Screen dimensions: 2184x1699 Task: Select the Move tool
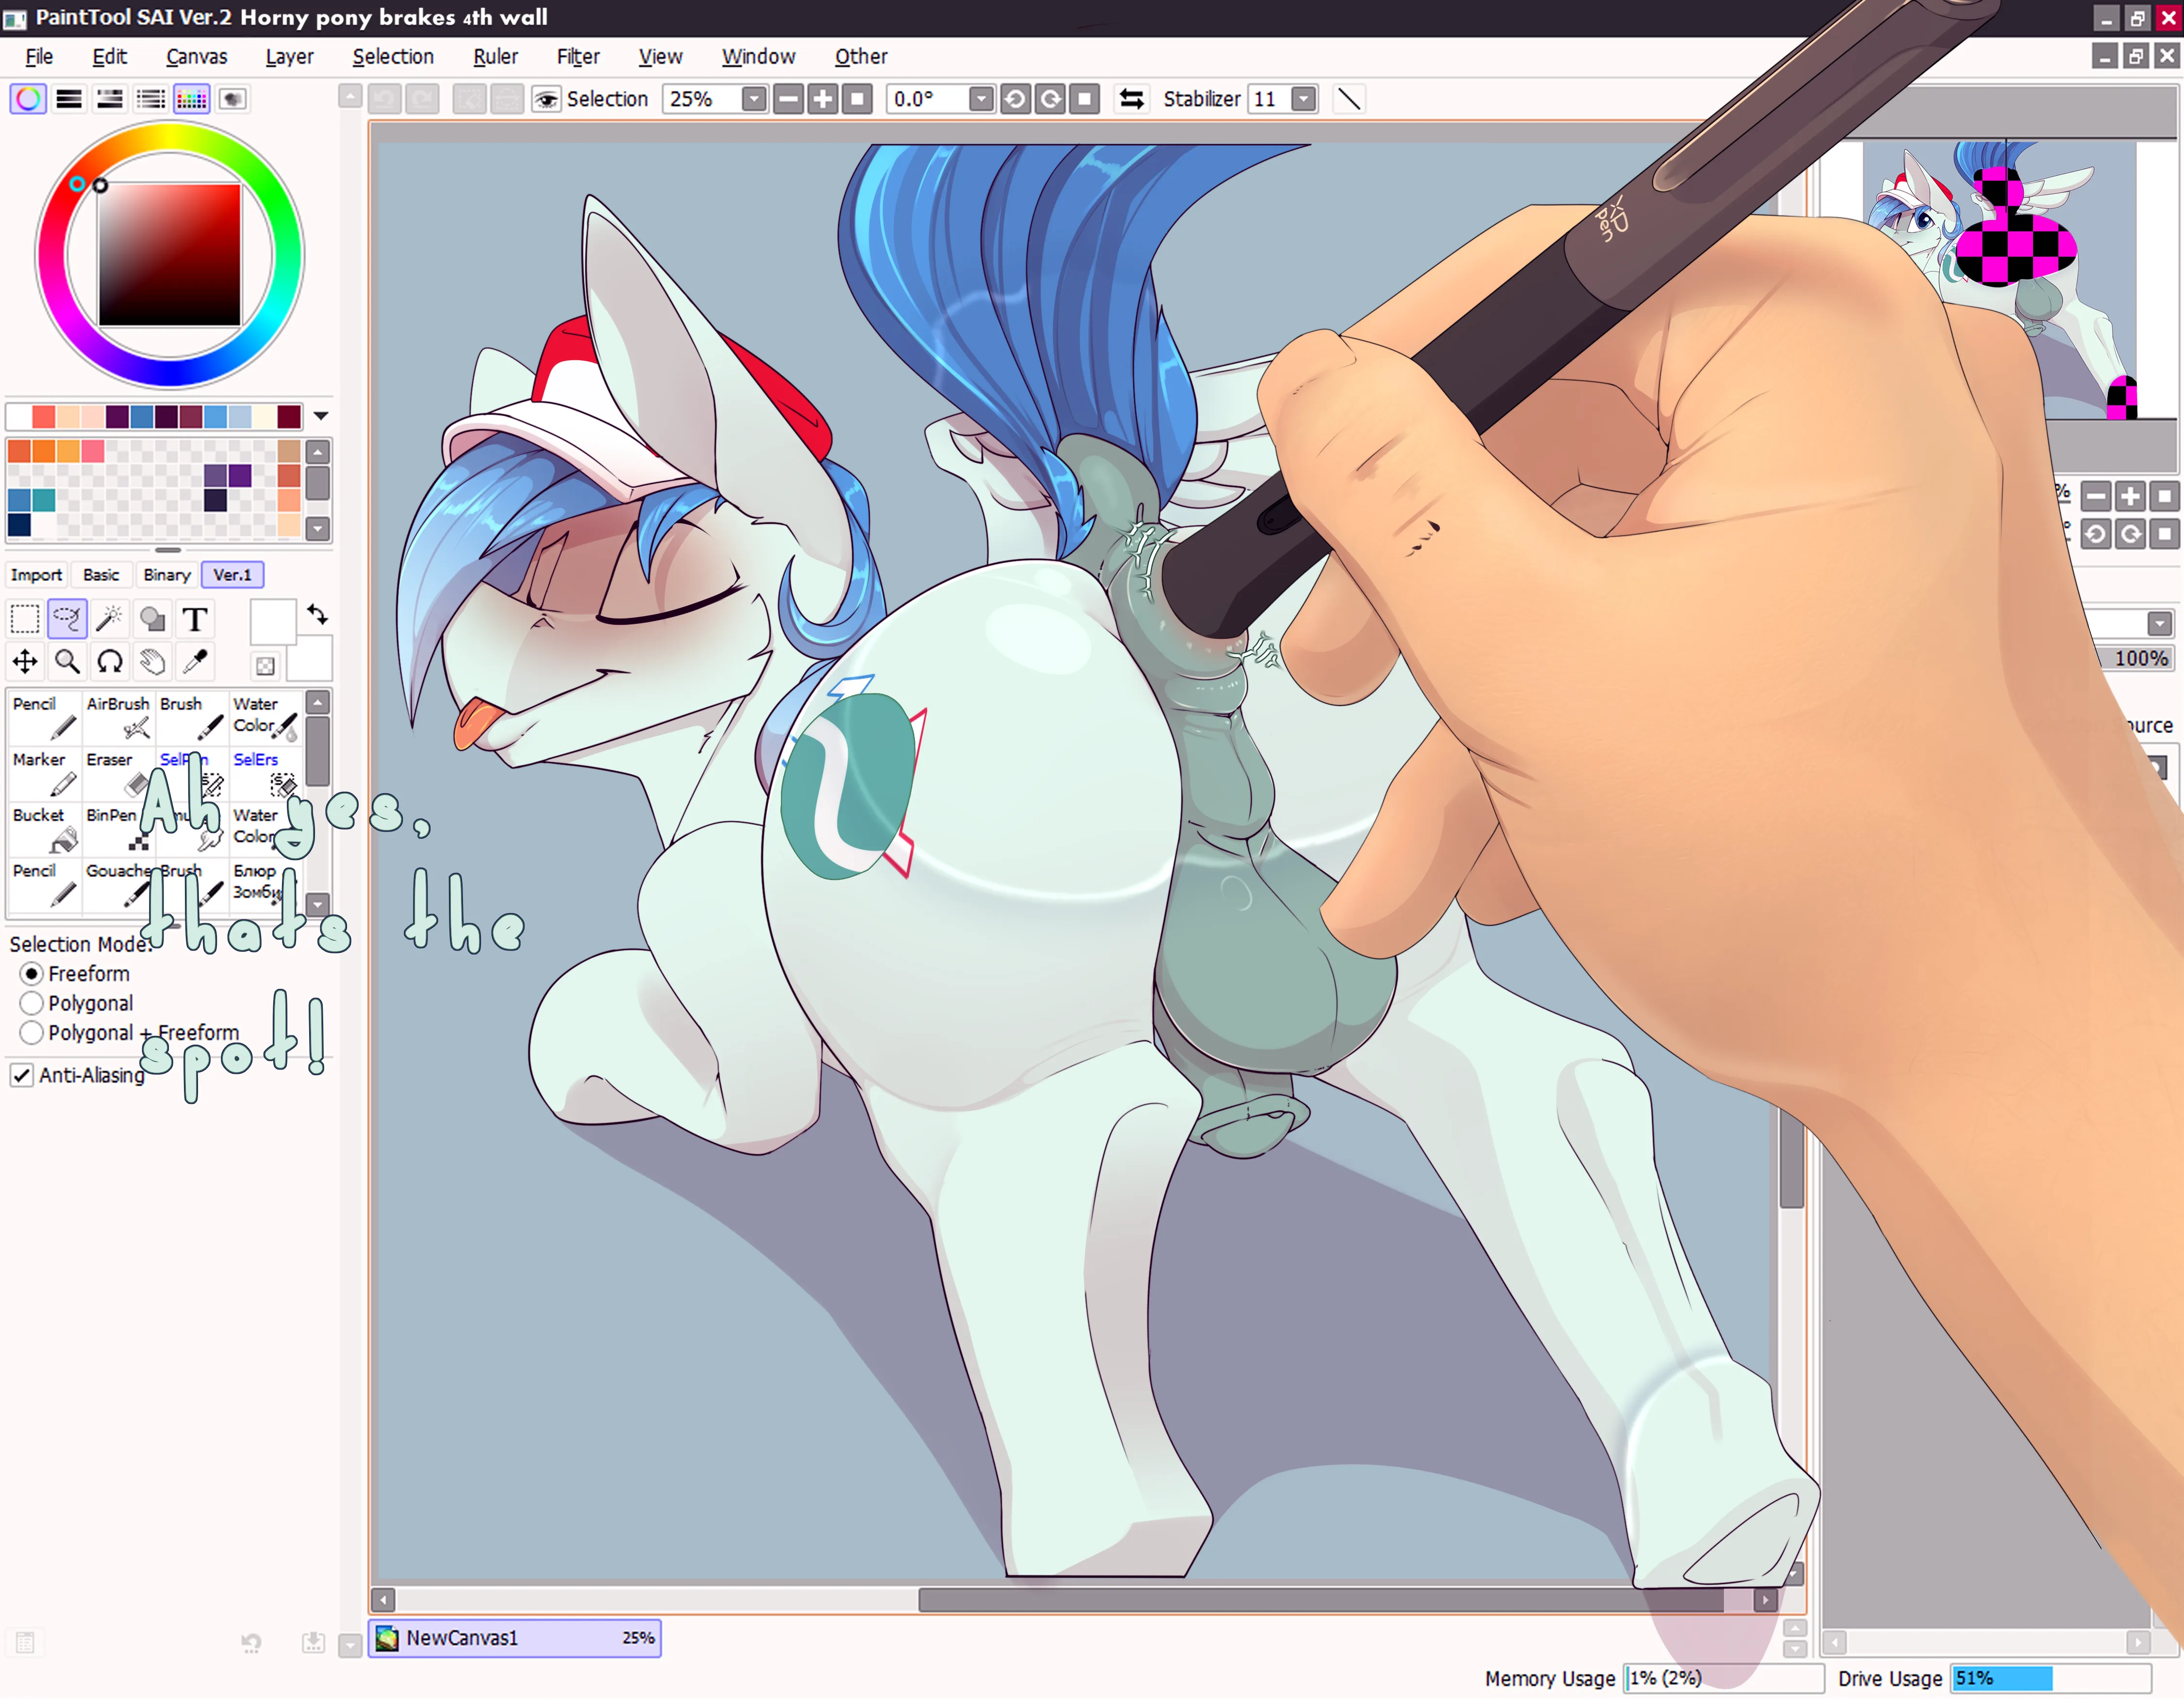[25, 662]
